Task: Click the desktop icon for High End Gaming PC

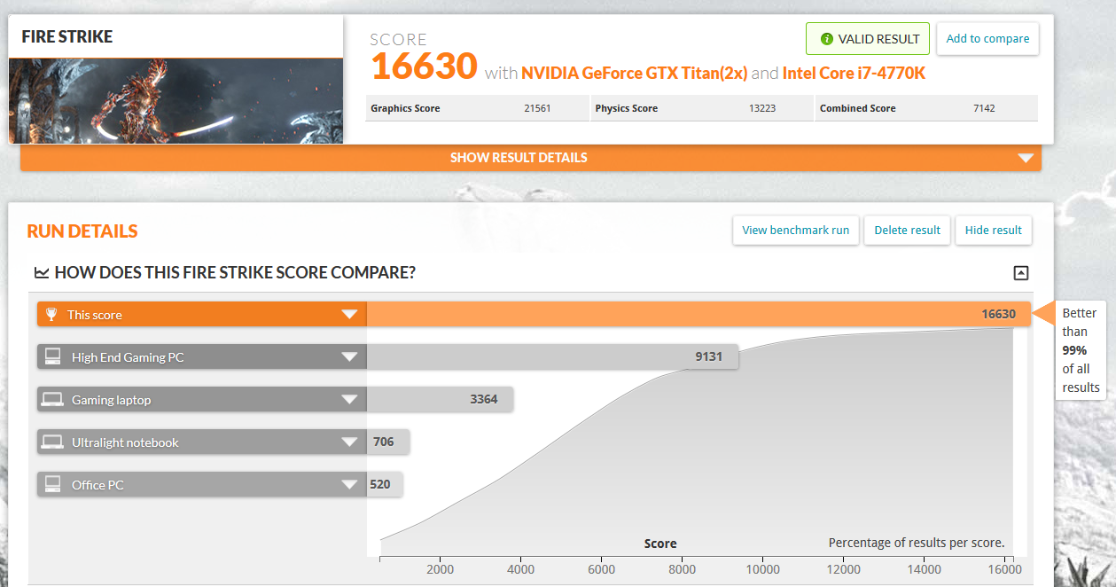Action: [53, 357]
